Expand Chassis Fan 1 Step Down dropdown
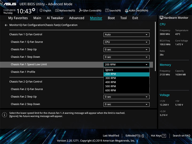This screenshot has width=192, height=144. click(x=126, y=57)
